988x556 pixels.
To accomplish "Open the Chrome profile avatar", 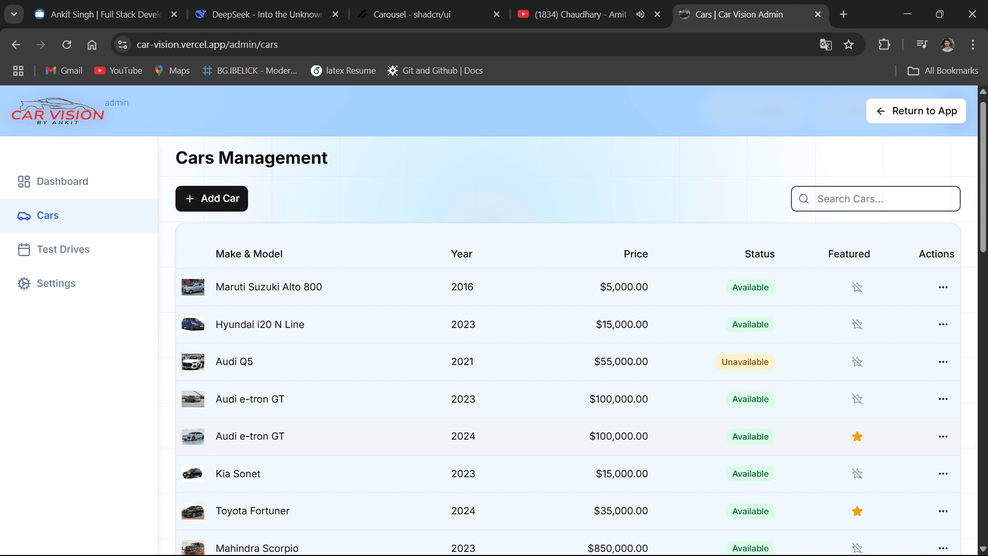I will pyautogui.click(x=947, y=45).
